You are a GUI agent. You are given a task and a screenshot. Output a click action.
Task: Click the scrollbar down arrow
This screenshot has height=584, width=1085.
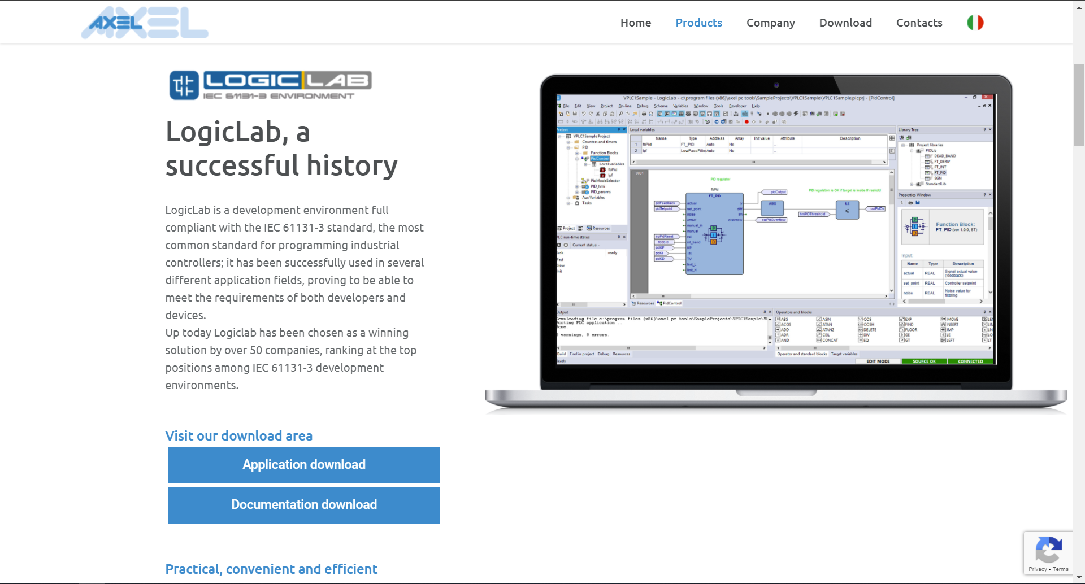tap(1079, 578)
